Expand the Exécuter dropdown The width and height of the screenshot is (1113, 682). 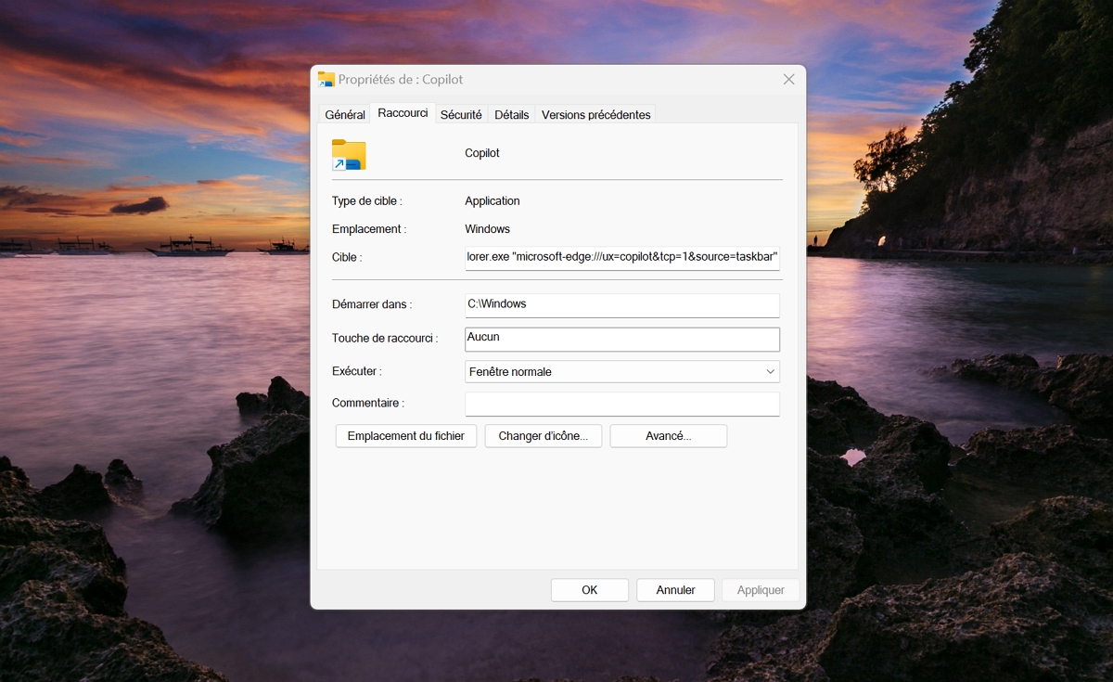pos(622,371)
